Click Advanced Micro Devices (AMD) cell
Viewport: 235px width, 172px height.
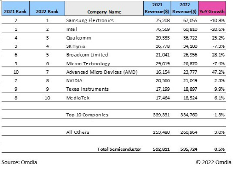(x=102, y=72)
